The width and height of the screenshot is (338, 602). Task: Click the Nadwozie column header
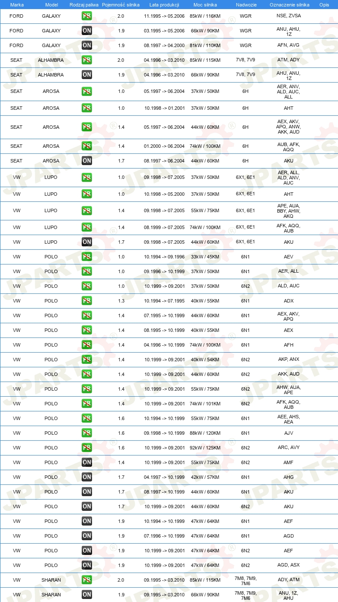246,4
